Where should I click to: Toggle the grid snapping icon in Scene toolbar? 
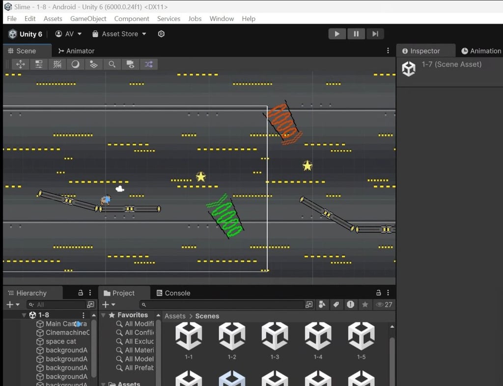tap(57, 64)
